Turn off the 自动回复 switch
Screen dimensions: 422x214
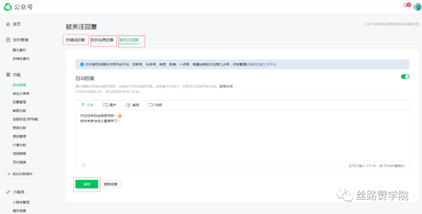(405, 77)
